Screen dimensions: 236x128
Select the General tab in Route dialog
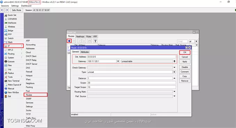tap(75, 52)
